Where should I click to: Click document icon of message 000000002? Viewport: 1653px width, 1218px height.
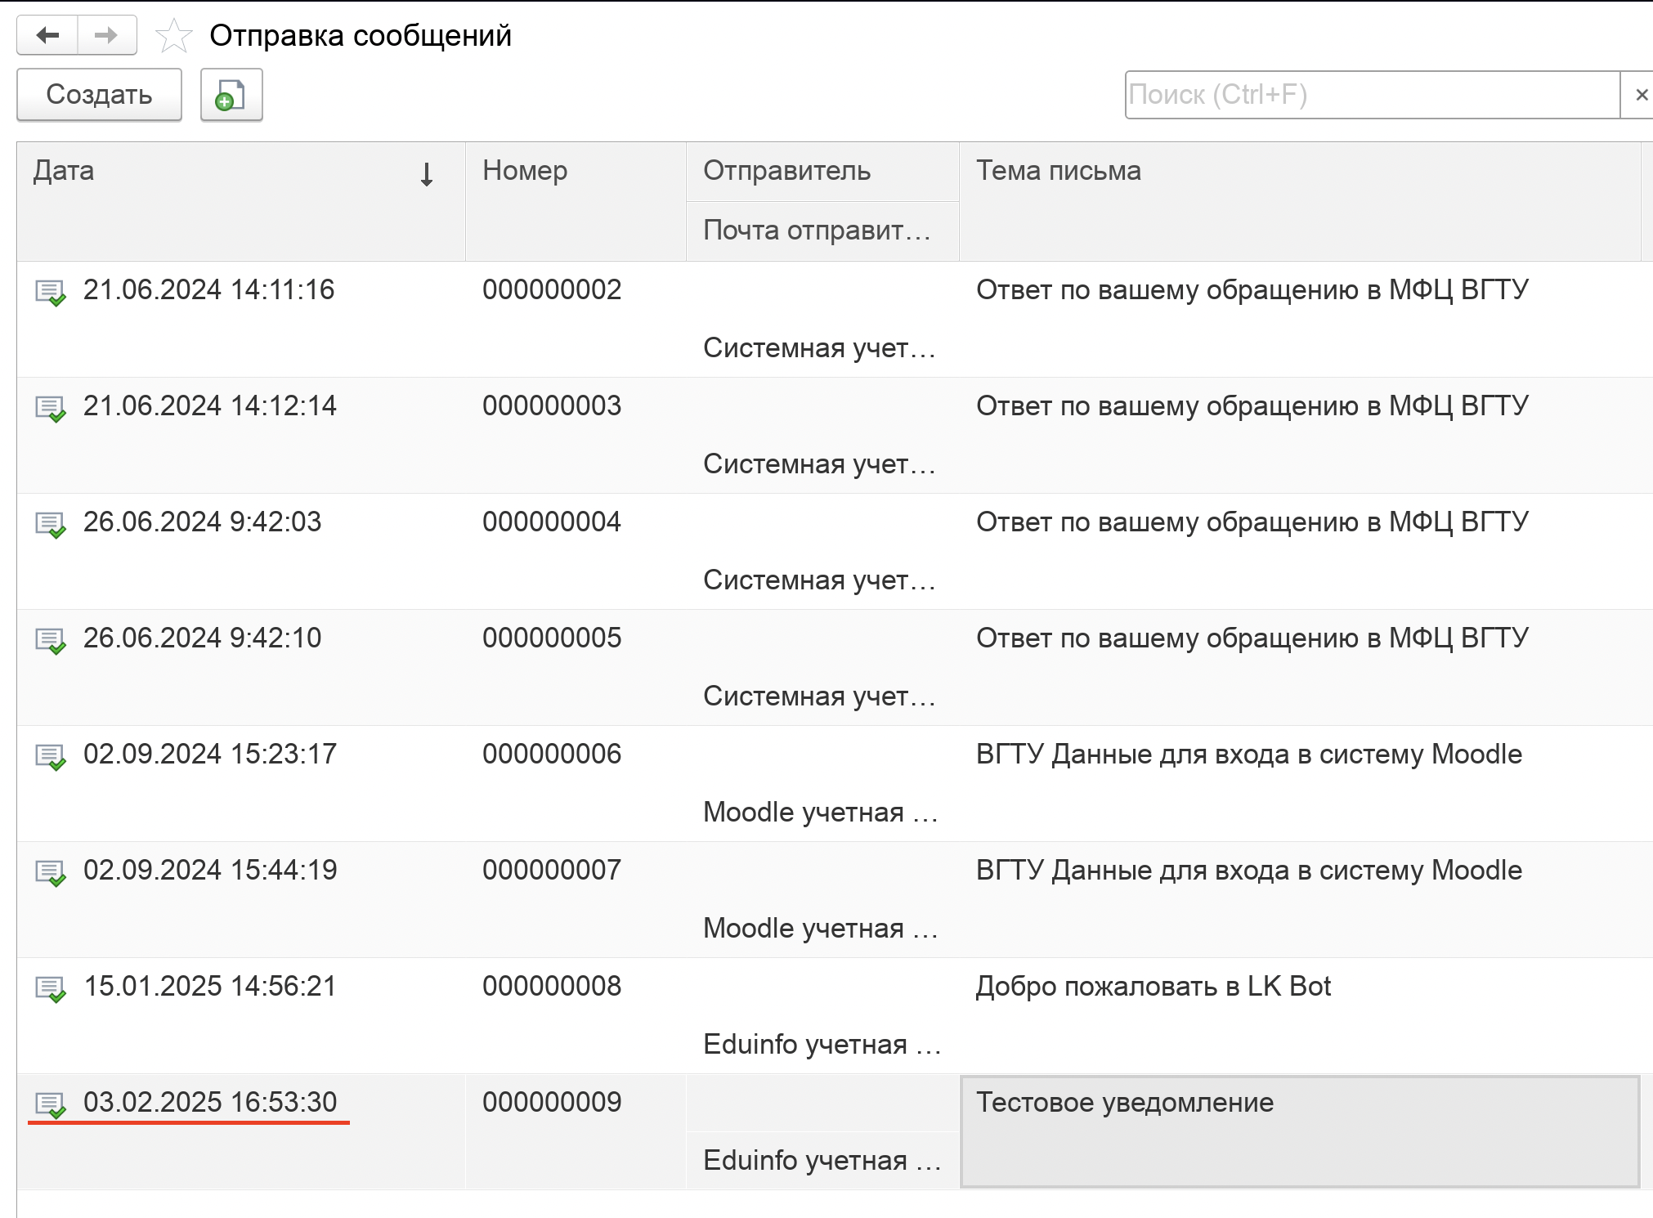pyautogui.click(x=50, y=292)
